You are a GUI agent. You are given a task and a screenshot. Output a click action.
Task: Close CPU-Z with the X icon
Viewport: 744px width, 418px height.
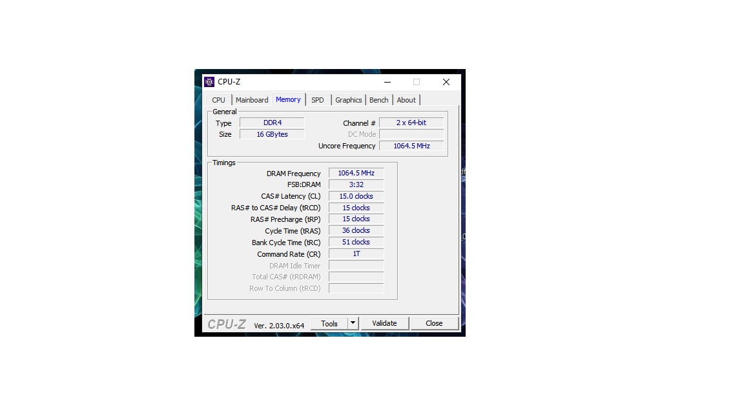tap(446, 82)
